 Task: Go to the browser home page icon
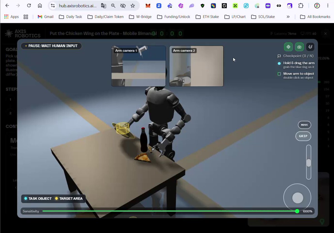tap(40, 6)
